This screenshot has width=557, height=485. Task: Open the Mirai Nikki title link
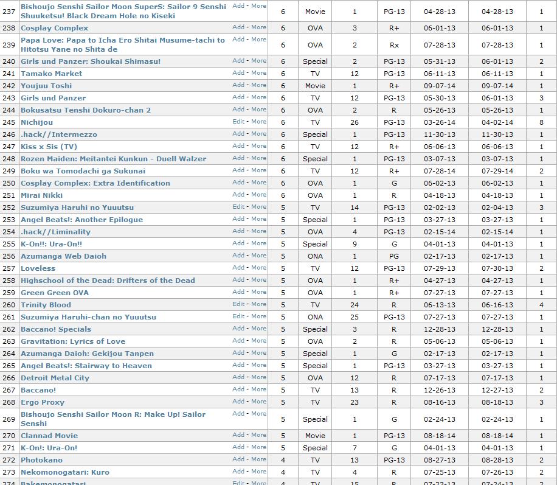[x=41, y=195]
